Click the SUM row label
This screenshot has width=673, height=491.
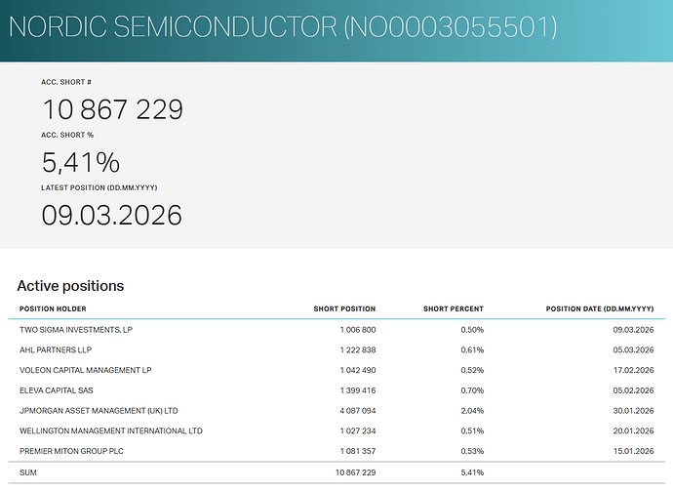pyautogui.click(x=28, y=472)
